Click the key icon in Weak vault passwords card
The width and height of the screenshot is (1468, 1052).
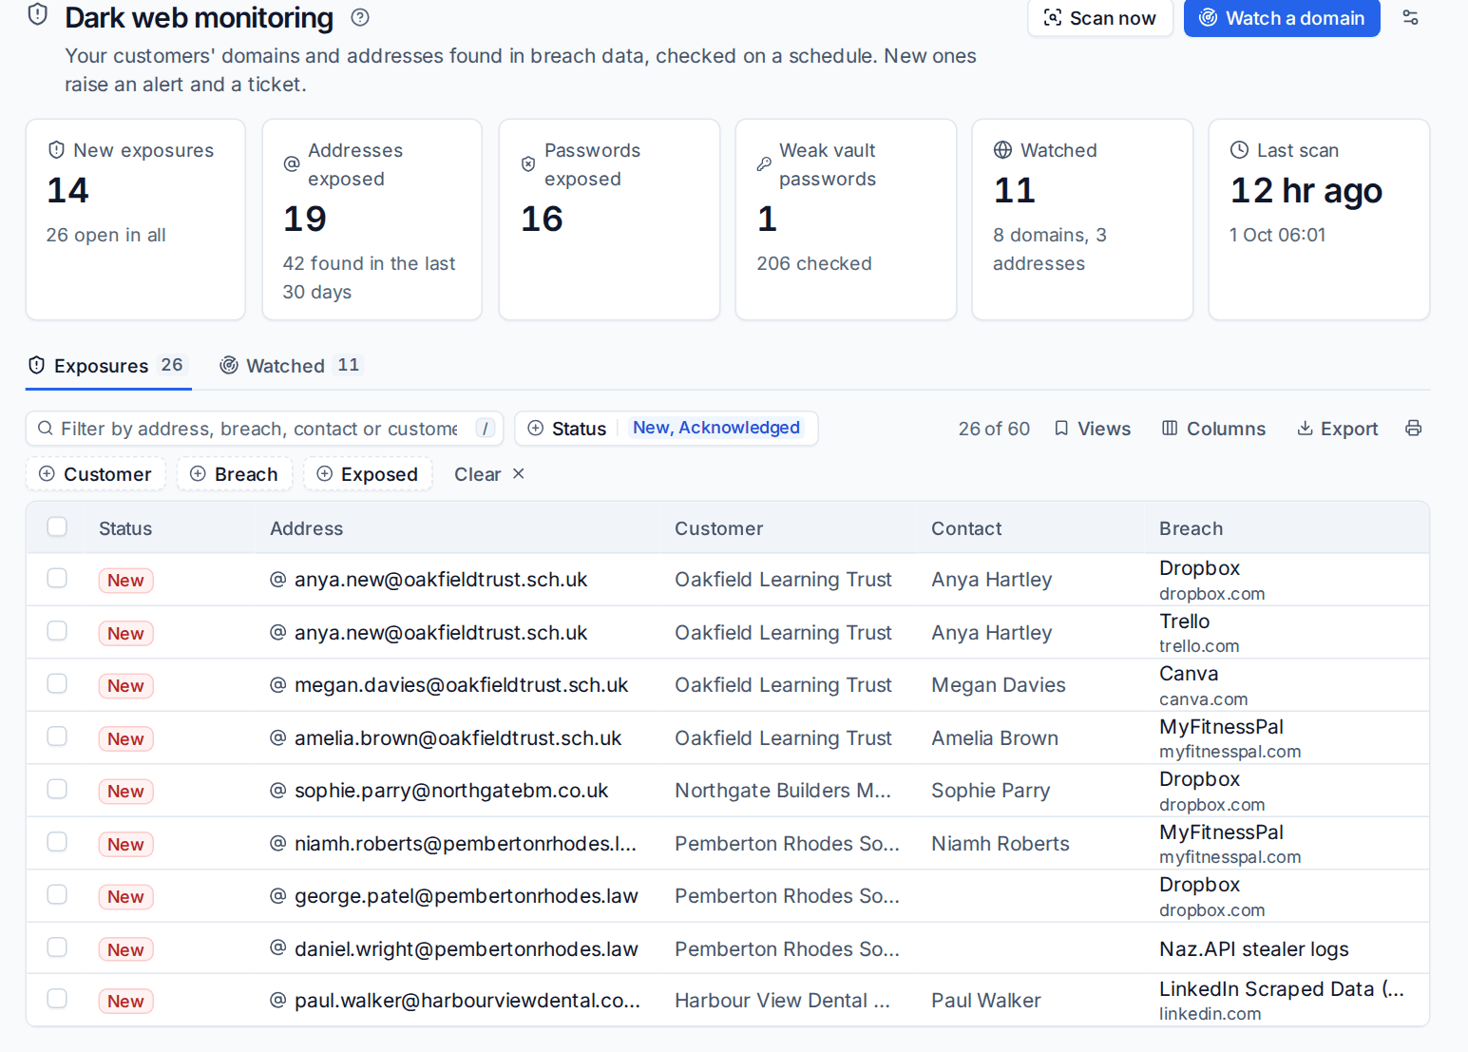764,164
